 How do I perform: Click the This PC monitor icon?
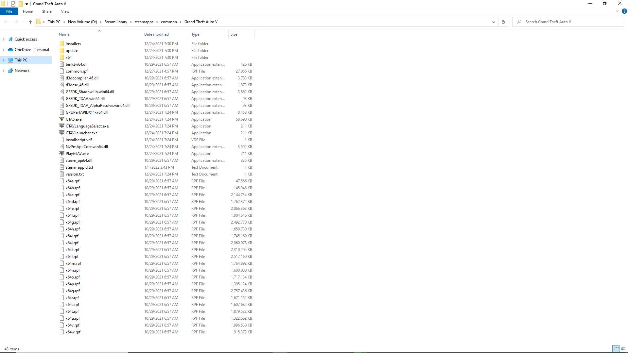pos(10,60)
